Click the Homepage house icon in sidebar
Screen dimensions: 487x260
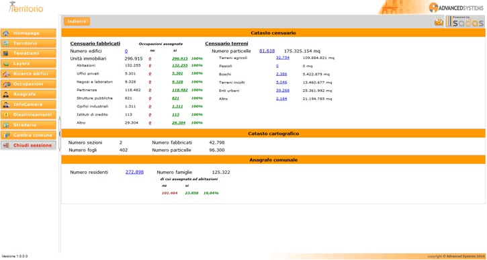click(x=5, y=33)
